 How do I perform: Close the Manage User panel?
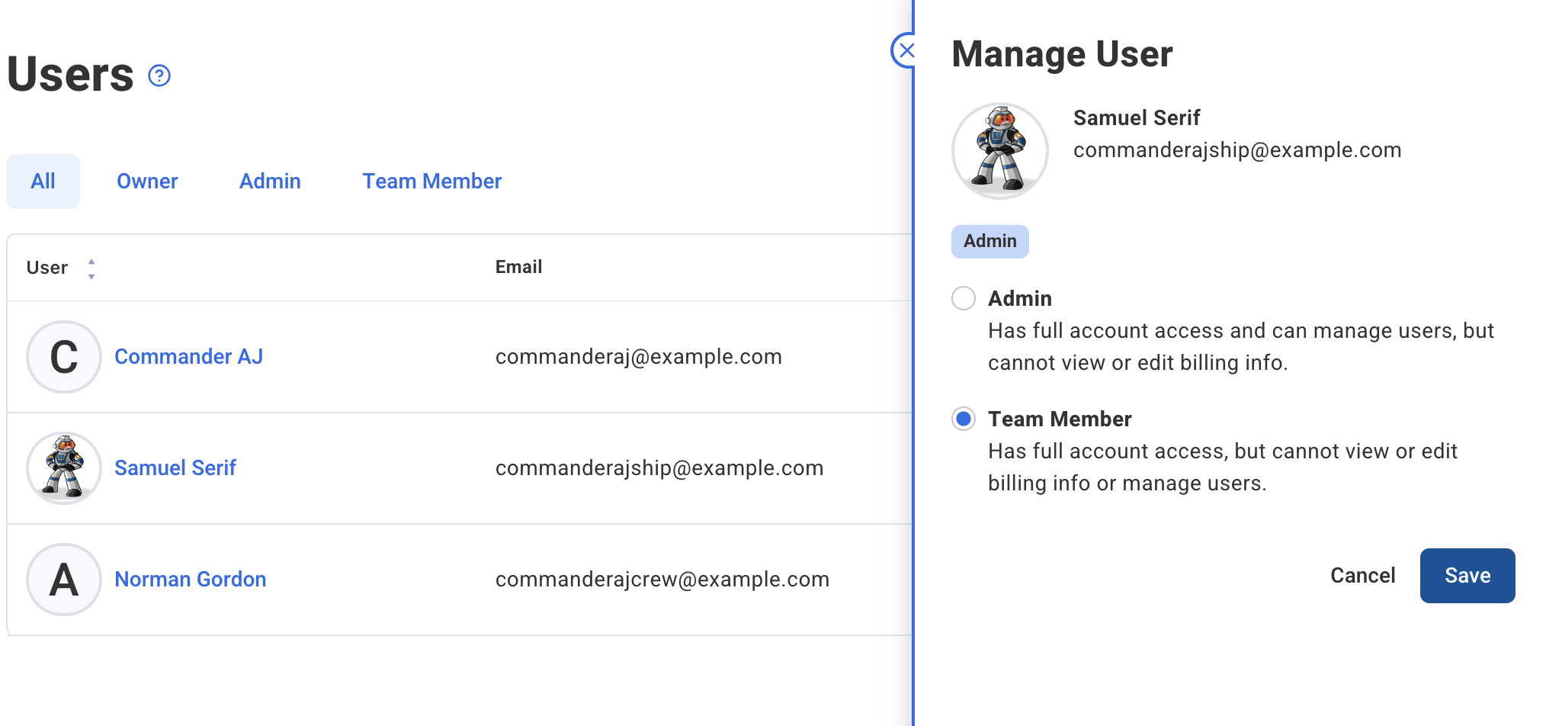(x=905, y=50)
